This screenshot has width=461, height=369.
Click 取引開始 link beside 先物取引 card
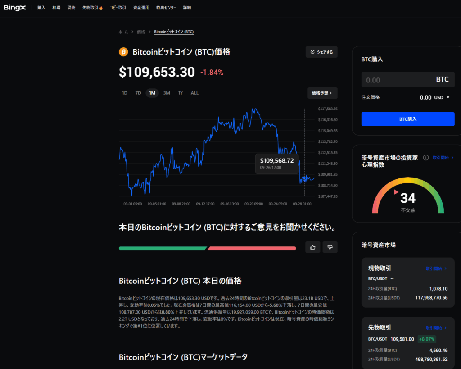tap(436, 328)
